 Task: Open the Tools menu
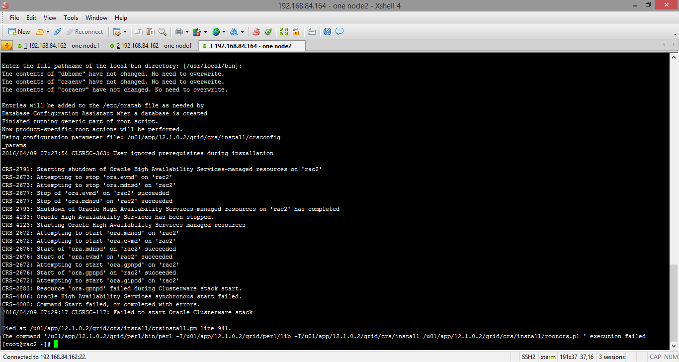coord(71,18)
